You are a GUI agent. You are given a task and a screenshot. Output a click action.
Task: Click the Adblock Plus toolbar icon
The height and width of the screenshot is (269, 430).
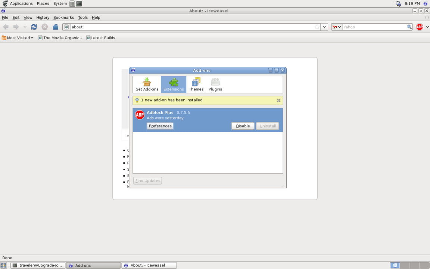coord(419,27)
